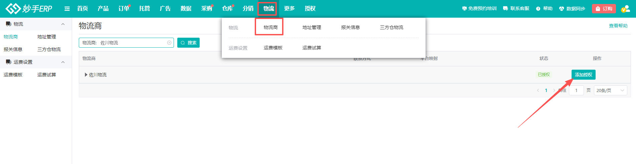Open the 采购 top menu

[x=207, y=9]
